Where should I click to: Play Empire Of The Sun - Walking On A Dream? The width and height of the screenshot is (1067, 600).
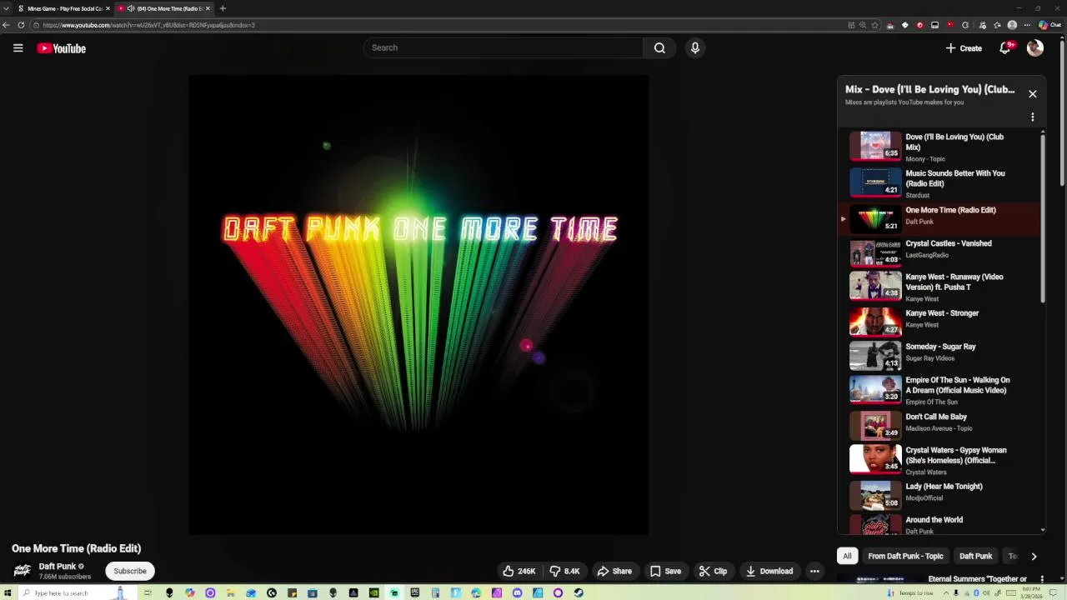939,390
